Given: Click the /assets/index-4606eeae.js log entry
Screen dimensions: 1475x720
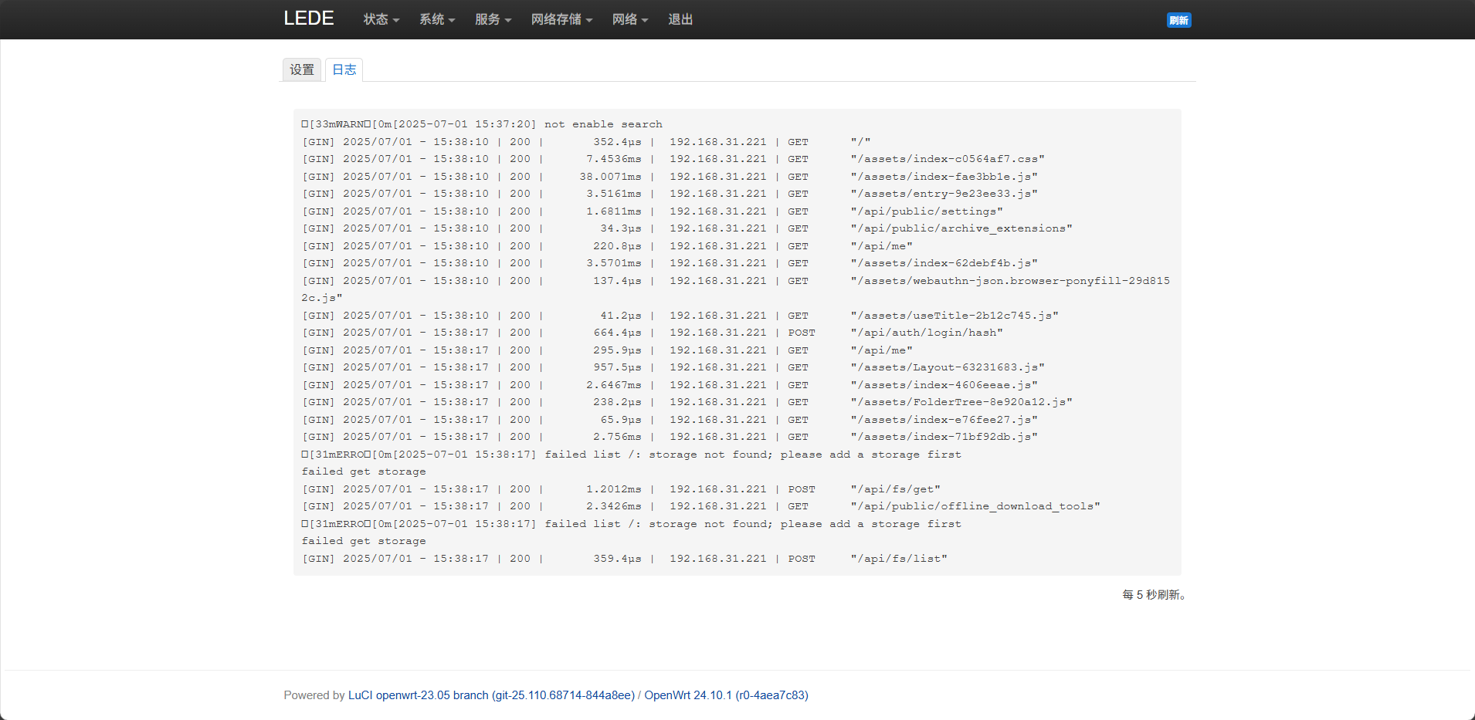Looking at the screenshot, I should pos(670,385).
